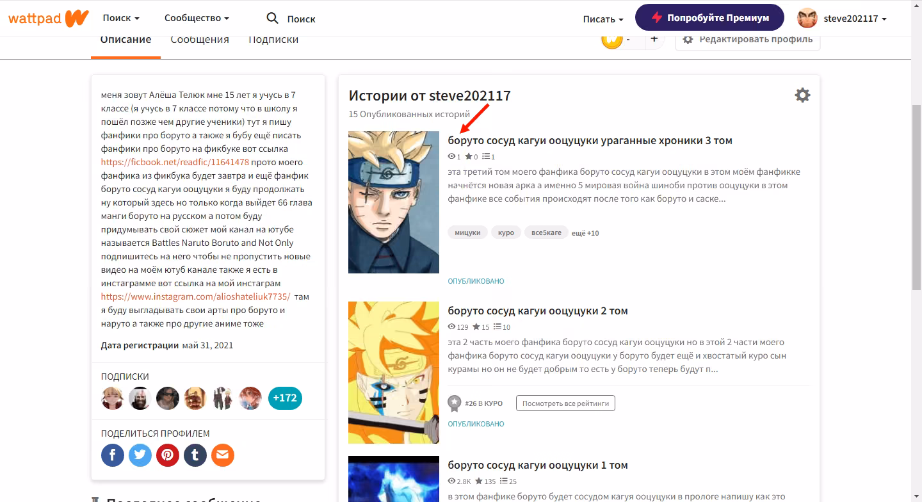The height and width of the screenshot is (502, 922).
Task: Open fifth followed user avatar
Action: coord(223,398)
